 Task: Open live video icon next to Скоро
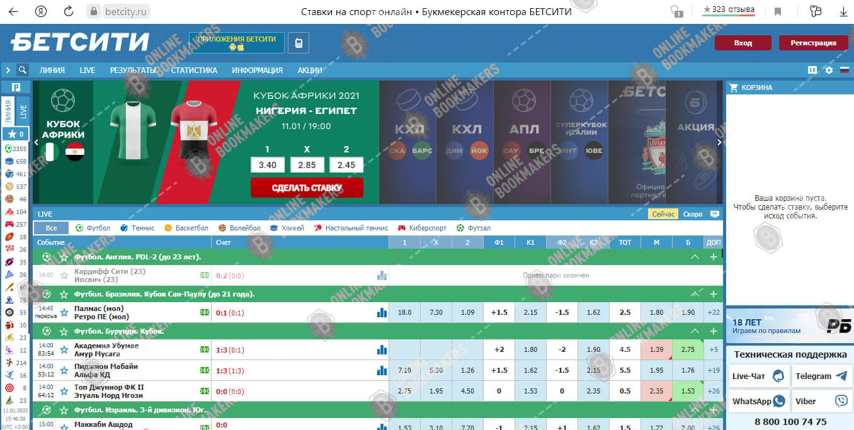tap(715, 214)
